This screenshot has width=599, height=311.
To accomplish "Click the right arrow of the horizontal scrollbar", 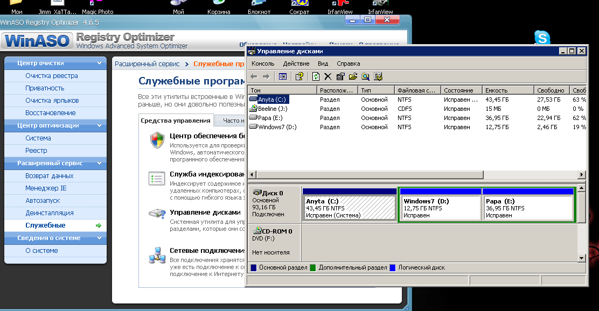I will (x=581, y=175).
